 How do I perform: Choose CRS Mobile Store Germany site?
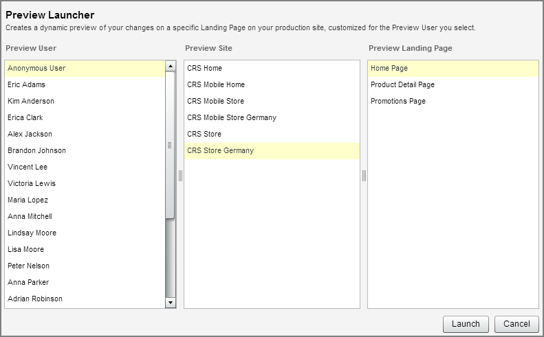tap(232, 118)
